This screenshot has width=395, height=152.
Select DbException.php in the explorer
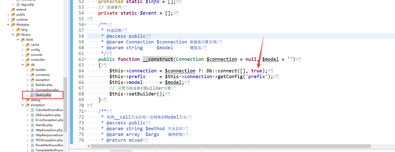click(x=48, y=115)
